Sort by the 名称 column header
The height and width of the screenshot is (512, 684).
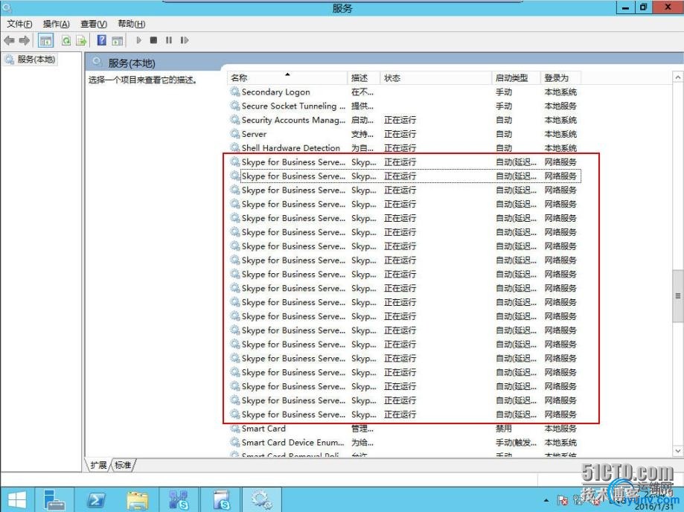point(288,78)
